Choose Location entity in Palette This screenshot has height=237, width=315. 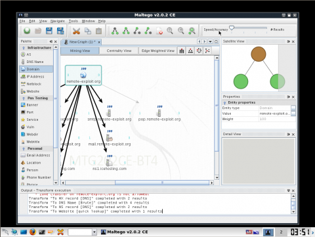point(36,163)
